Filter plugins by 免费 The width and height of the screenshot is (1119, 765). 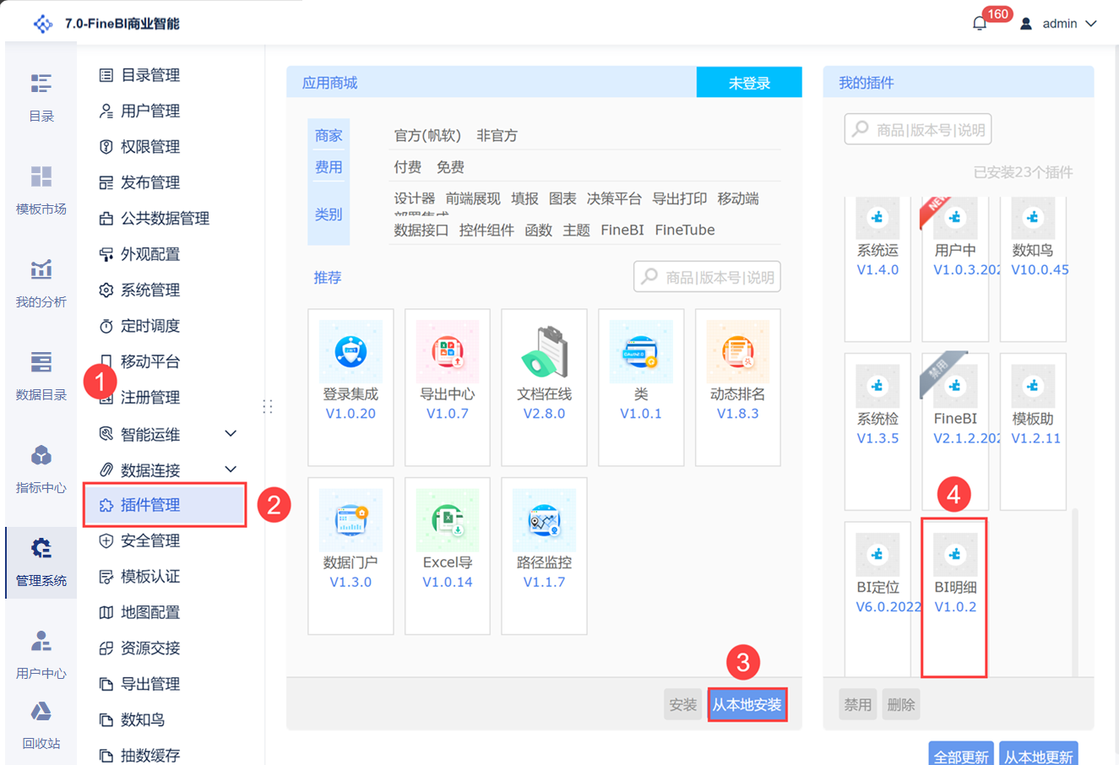point(450,167)
